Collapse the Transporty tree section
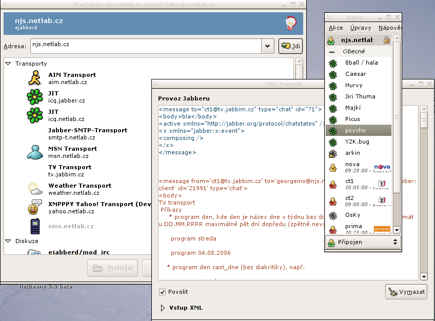Image resolution: width=435 pixels, height=321 pixels. (8, 64)
